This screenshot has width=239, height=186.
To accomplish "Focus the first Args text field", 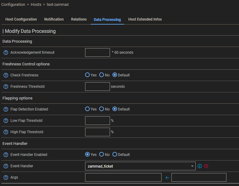I will point(123,177).
